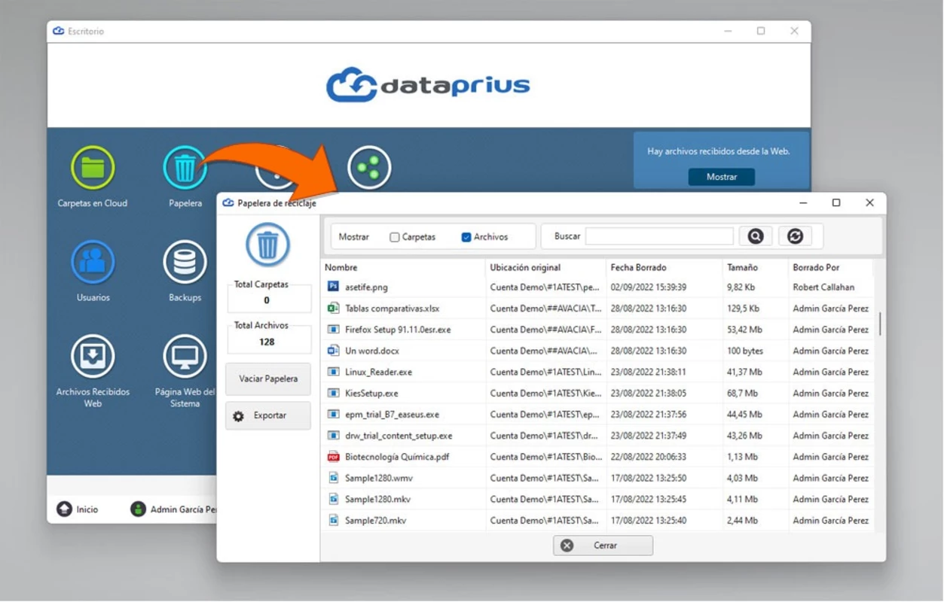Click the 23/08/2022 21:38:11 date cell
Image resolution: width=944 pixels, height=602 pixels.
tap(649, 372)
